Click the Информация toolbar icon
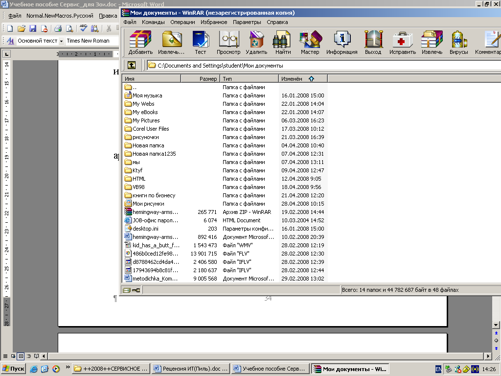The image size is (501, 376). (x=342, y=43)
